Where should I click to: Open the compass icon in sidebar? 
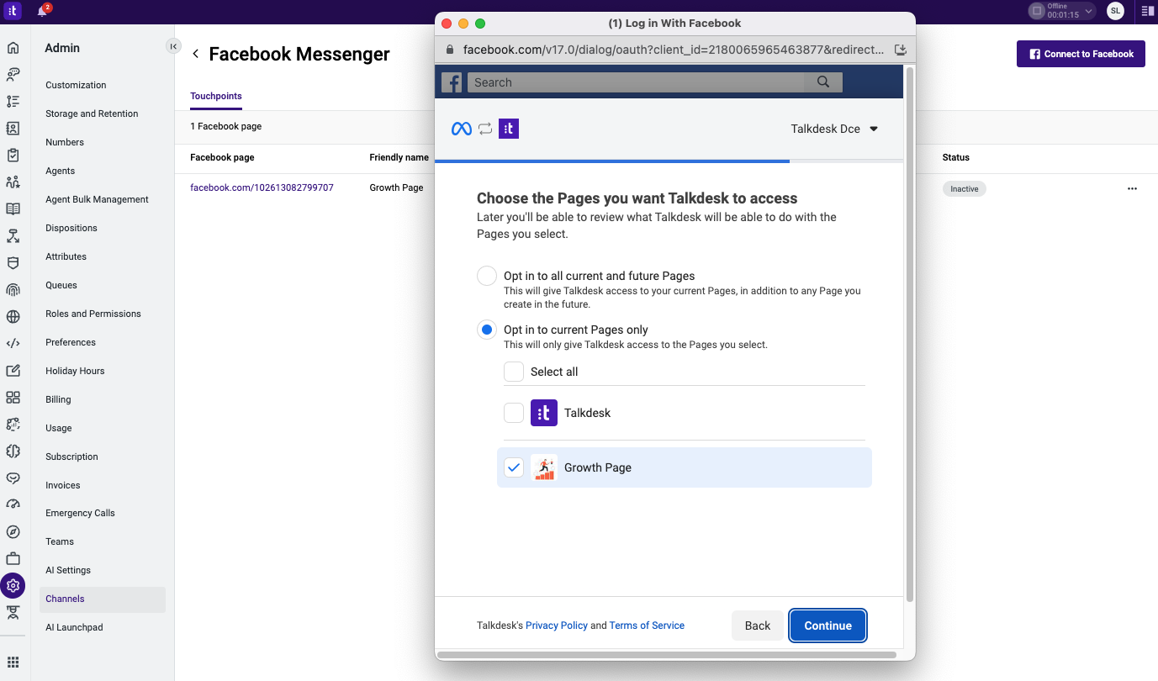pyautogui.click(x=13, y=531)
